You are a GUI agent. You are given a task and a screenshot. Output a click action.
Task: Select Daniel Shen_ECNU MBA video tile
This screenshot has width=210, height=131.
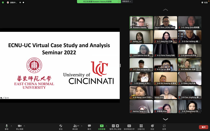tap(165, 23)
